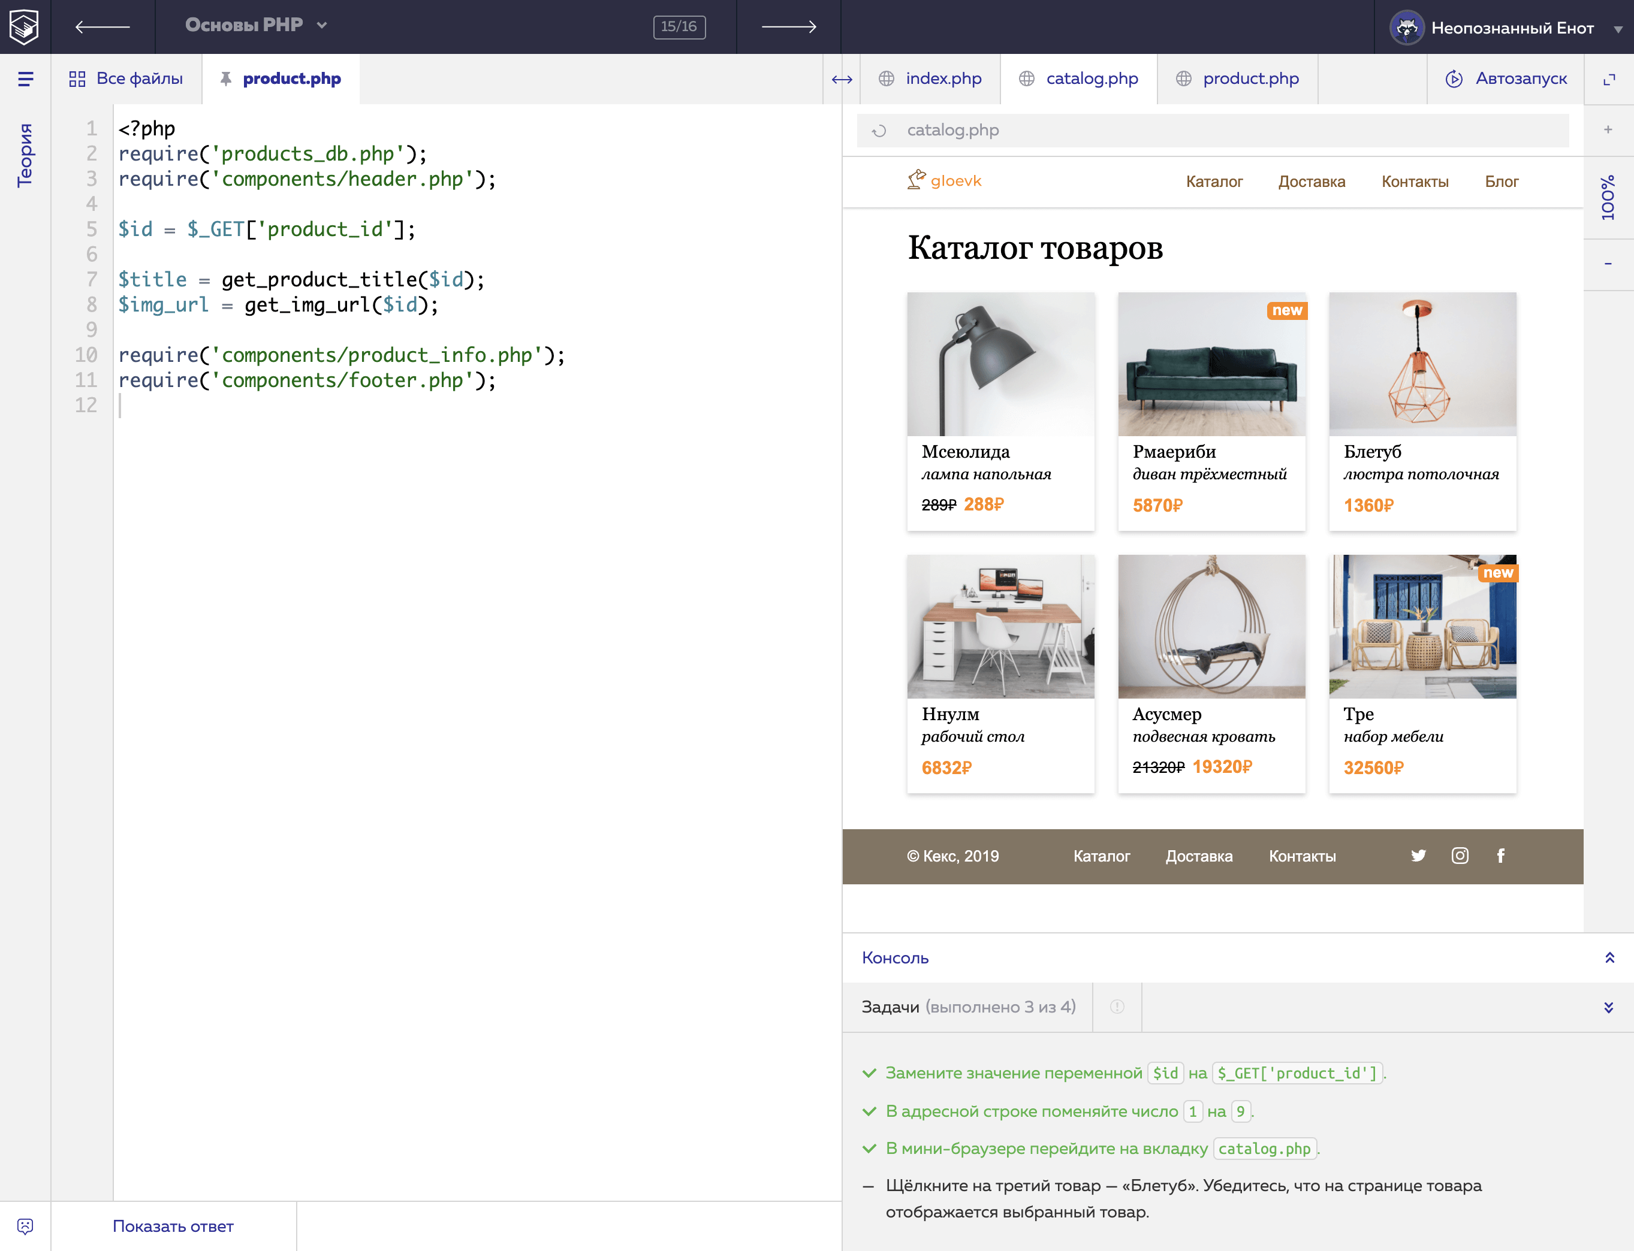
Task: Click the pin icon on product.php tab
Action: [x=226, y=78]
